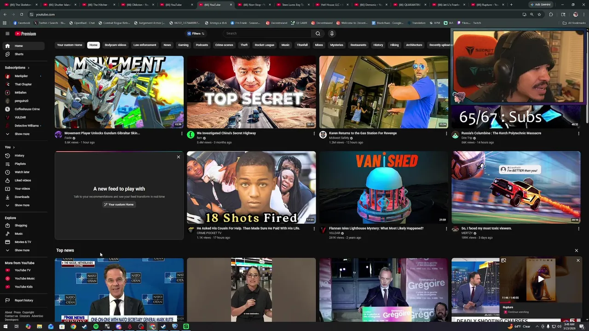This screenshot has height=331, width=589.
Task: Open Shopping under Explore
Action: click(24, 225)
